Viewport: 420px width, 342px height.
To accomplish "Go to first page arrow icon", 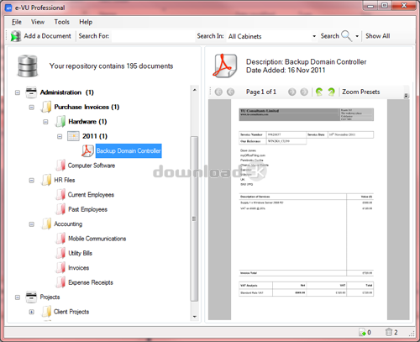I will 218,92.
